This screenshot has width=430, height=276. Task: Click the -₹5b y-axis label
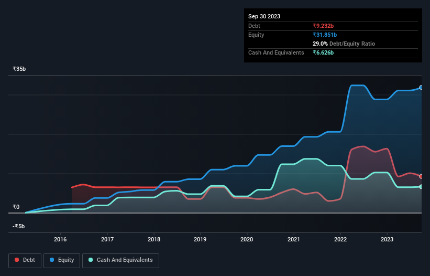click(x=19, y=226)
